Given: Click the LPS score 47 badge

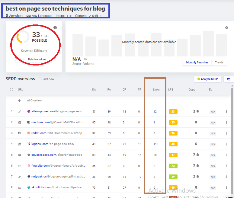Looking at the screenshot, I should 173,155.
